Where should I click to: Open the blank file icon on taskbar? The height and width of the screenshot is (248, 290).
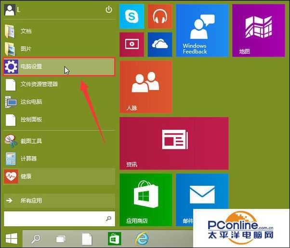pos(87,239)
